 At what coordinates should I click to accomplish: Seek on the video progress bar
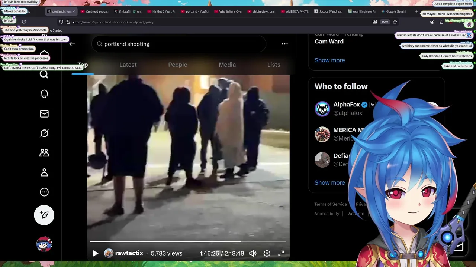point(188,242)
